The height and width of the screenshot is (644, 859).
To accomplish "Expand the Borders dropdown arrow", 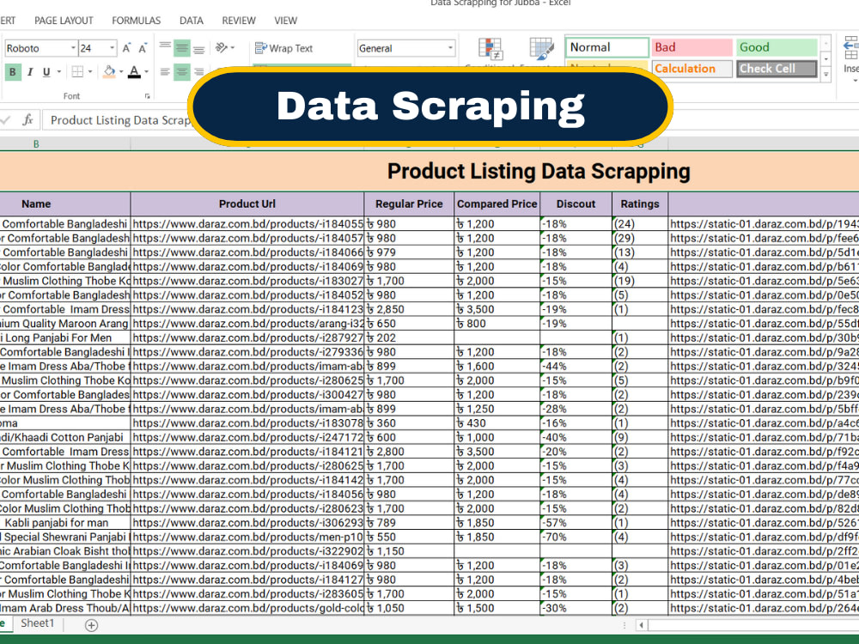I will coord(90,72).
